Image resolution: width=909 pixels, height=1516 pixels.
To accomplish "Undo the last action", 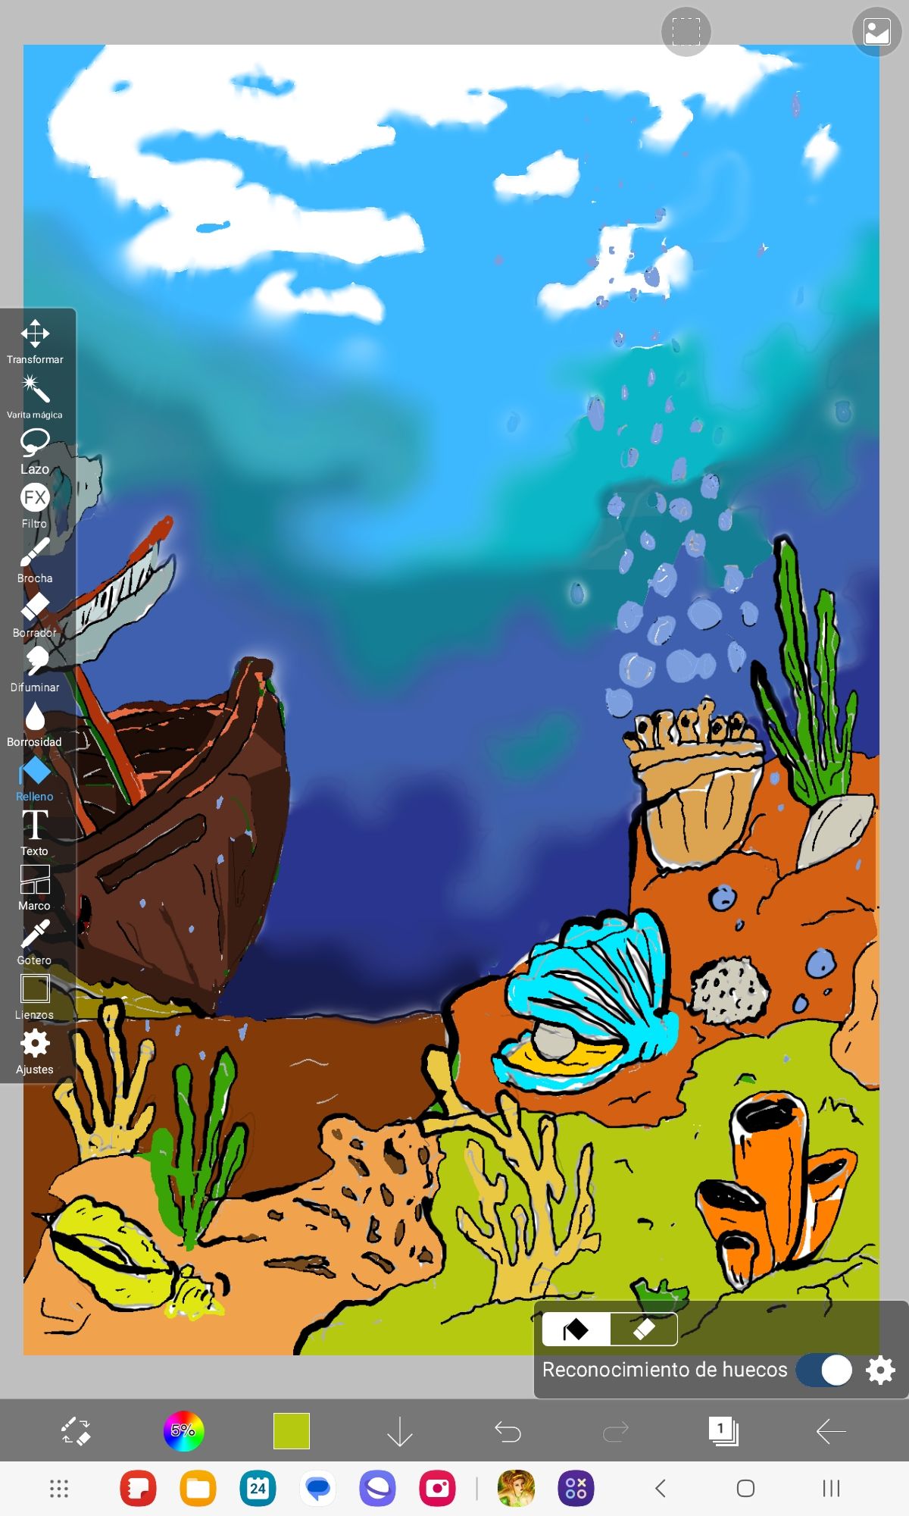I will point(508,1431).
